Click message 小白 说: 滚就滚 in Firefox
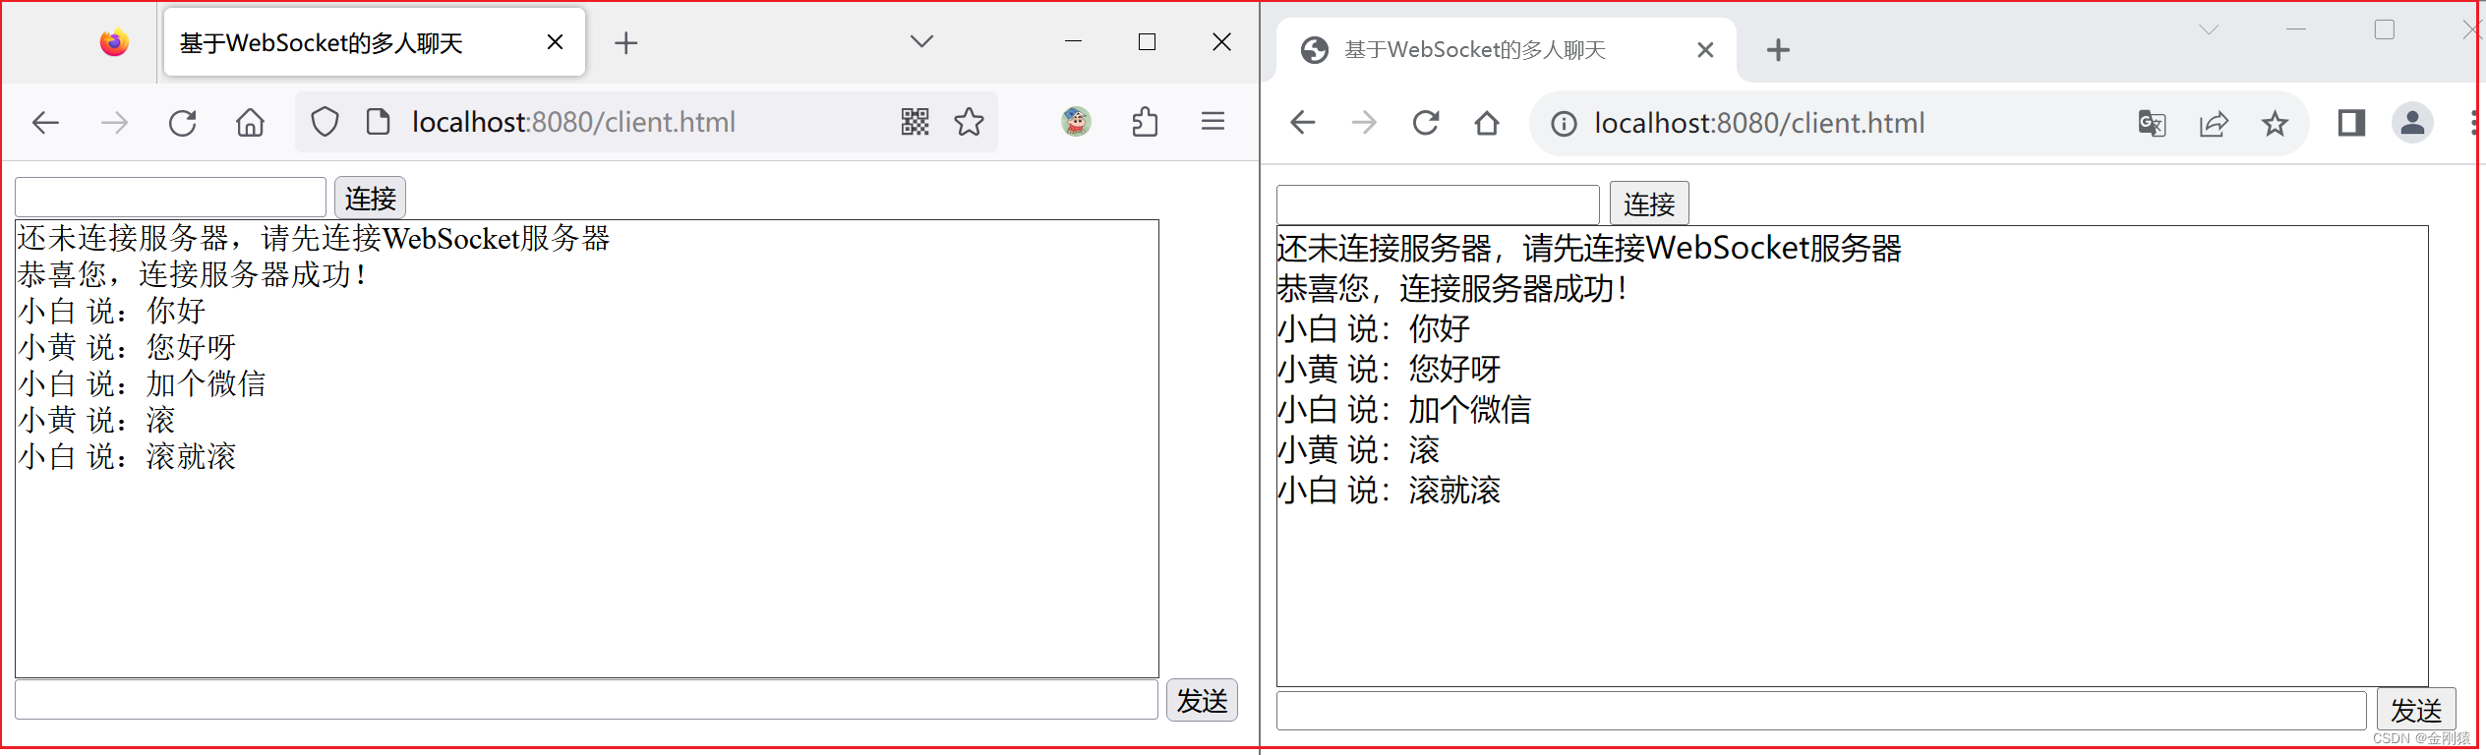This screenshot has width=2486, height=755. tap(127, 457)
